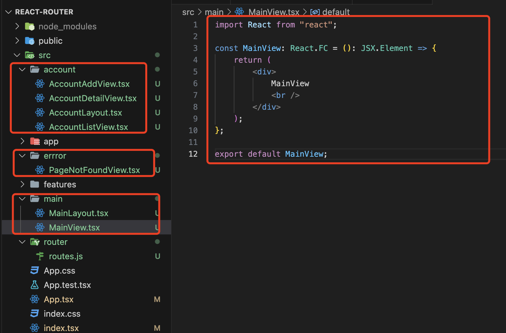Open index.tsx file
This screenshot has height=333, width=506.
tap(61, 328)
